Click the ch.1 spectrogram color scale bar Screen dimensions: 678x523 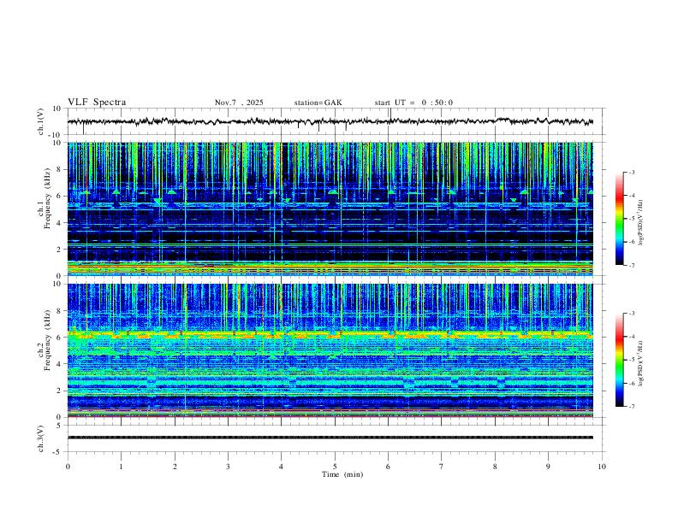619,219
